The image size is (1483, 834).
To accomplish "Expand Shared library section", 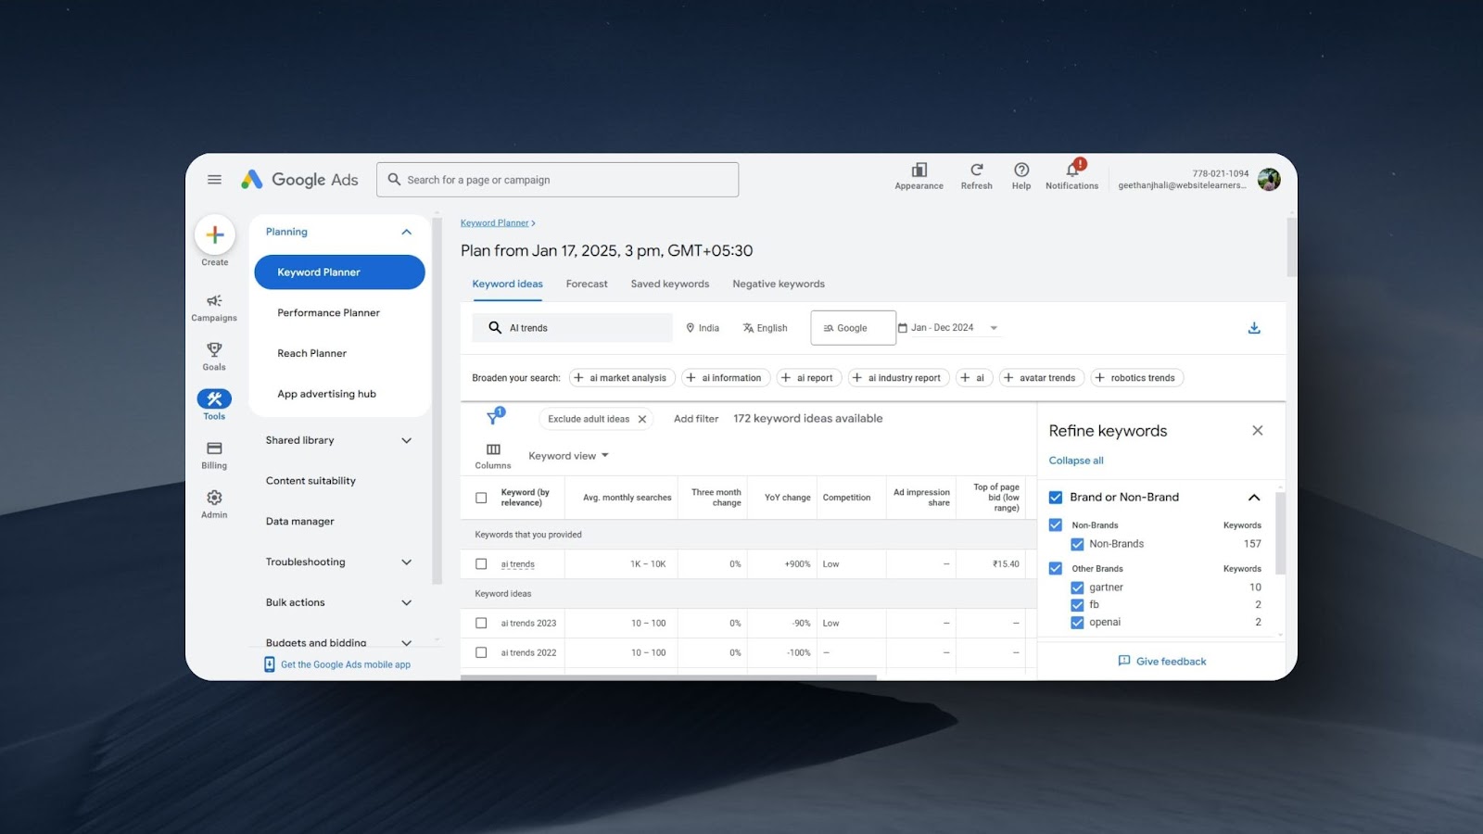I will (x=406, y=440).
